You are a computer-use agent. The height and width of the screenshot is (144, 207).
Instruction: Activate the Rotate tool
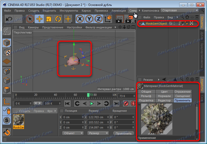pyautogui.click(x=58, y=19)
